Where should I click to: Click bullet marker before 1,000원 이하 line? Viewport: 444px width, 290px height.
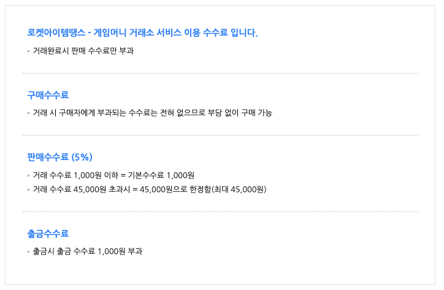click(x=29, y=175)
